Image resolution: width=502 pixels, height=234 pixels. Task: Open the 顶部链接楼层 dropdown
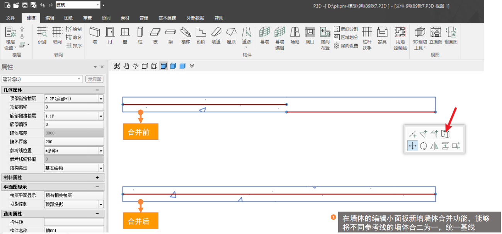point(101,99)
